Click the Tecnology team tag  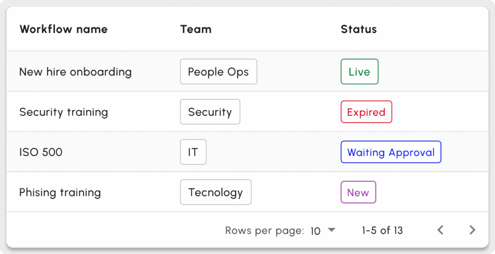(x=215, y=192)
